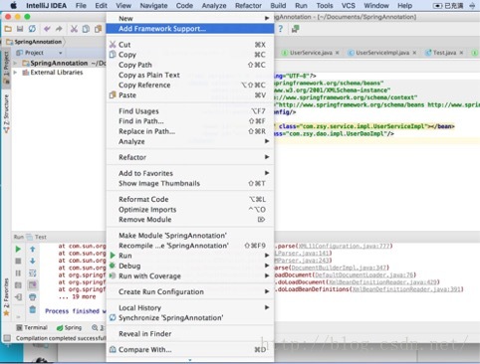Screen dimensions: 480x364
Task: Click the Stop square icon in Run panel
Action: (18, 262)
